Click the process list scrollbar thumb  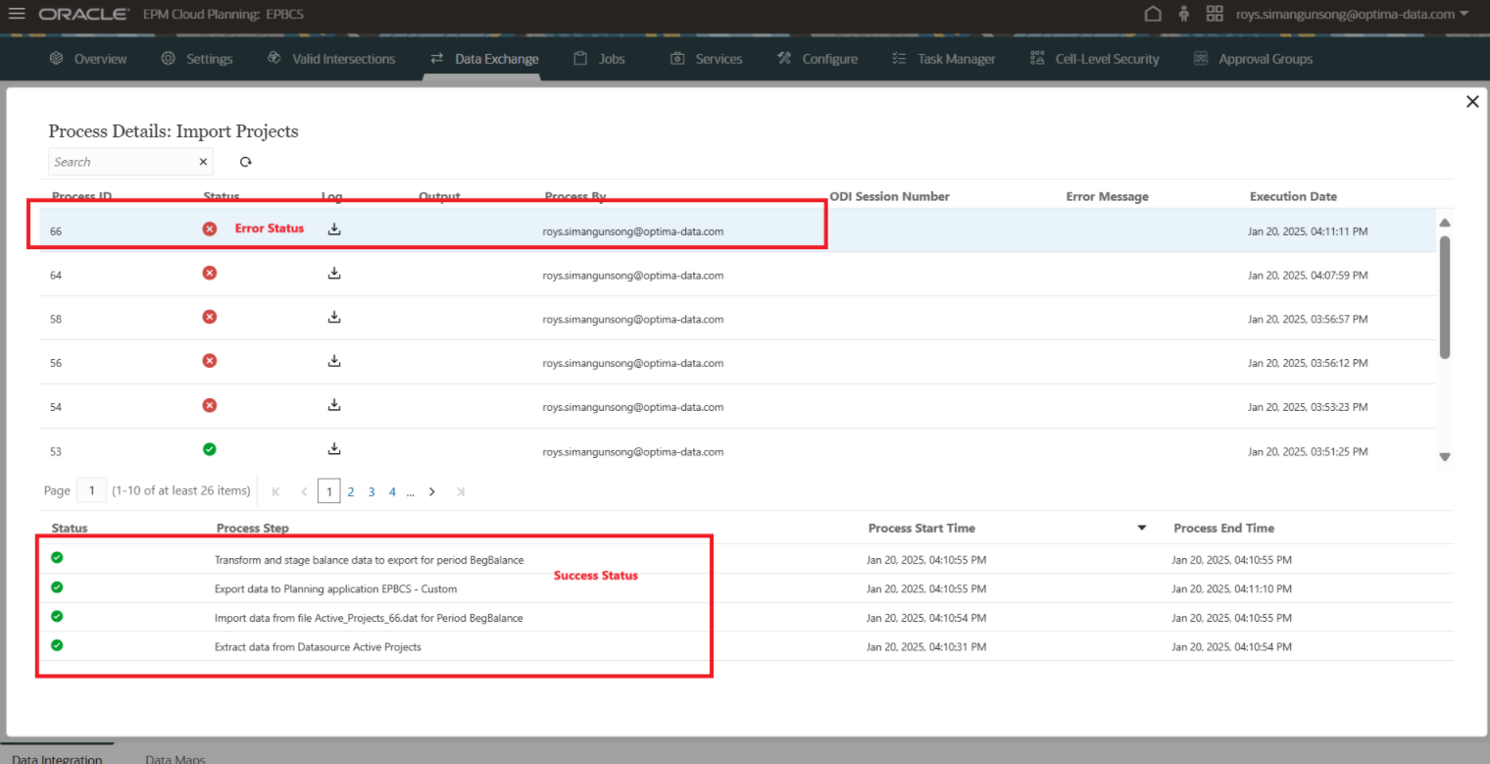[x=1444, y=297]
